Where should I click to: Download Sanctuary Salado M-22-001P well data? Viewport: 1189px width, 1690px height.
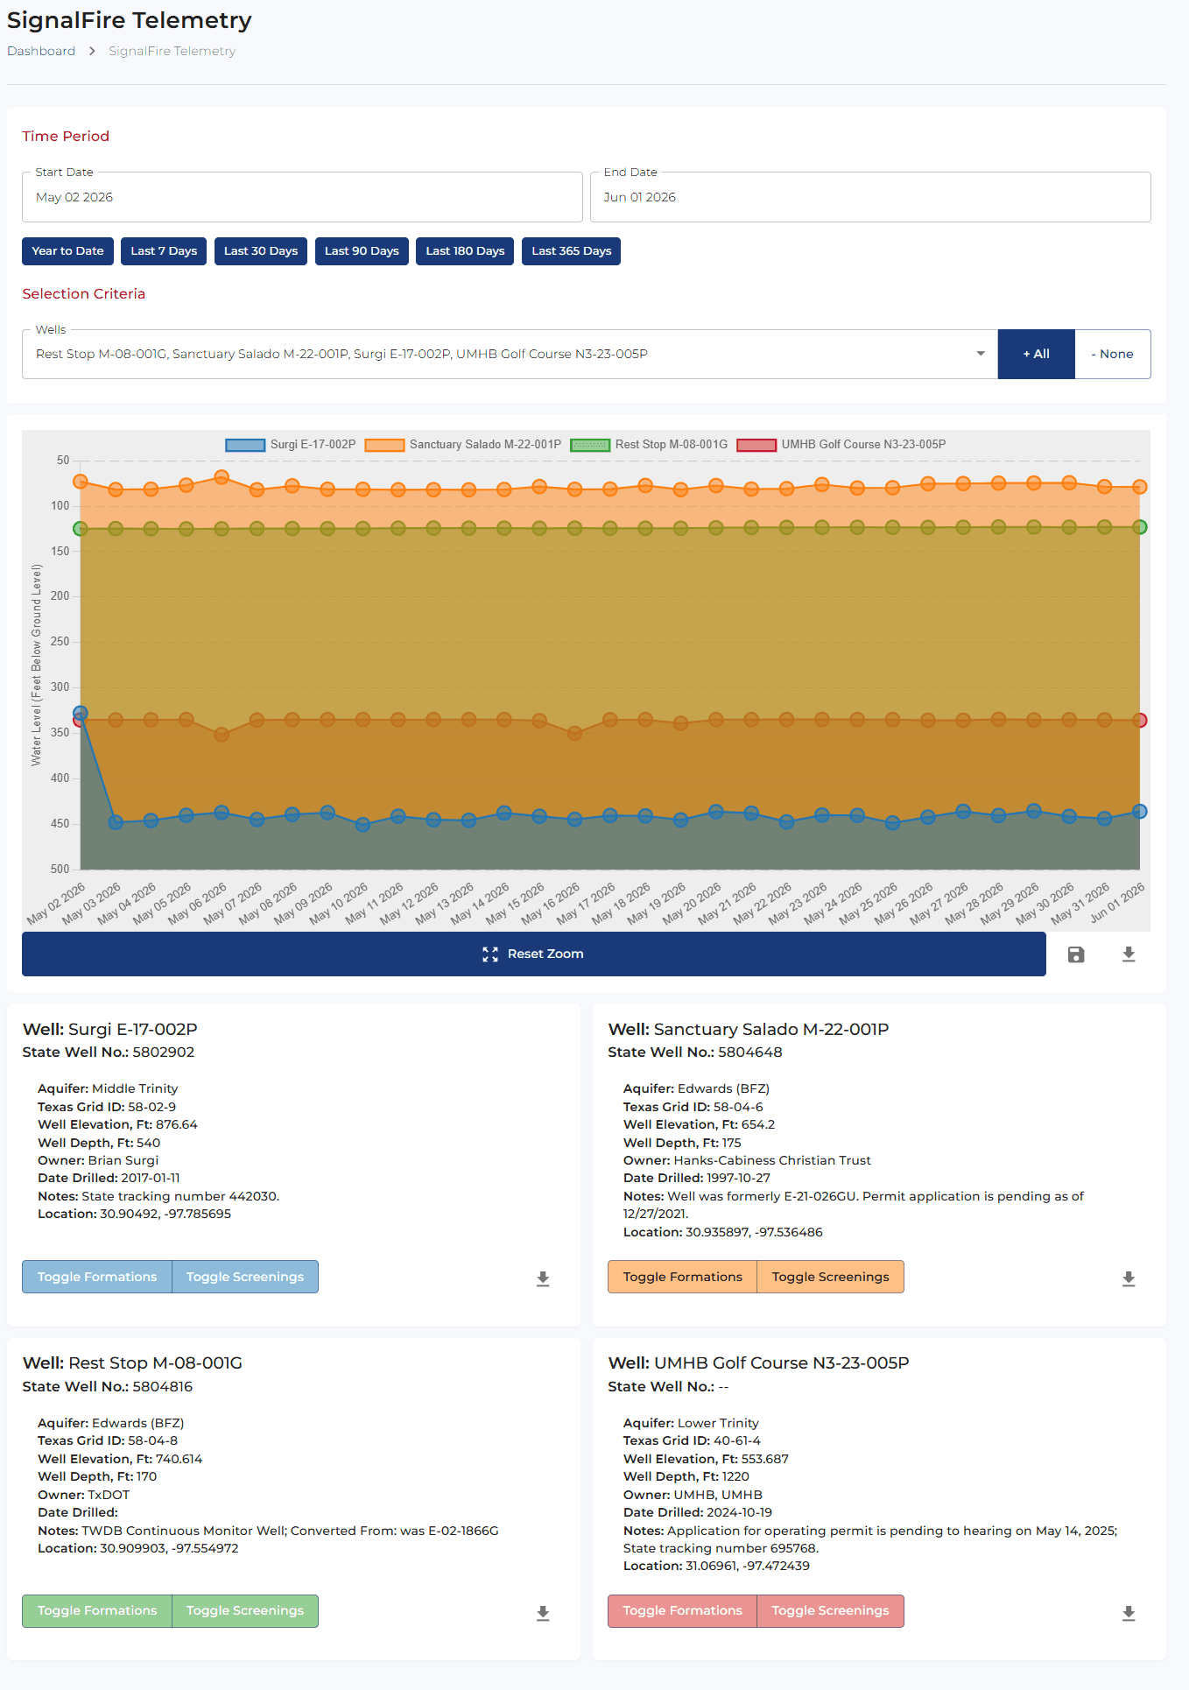pos(1129,1278)
